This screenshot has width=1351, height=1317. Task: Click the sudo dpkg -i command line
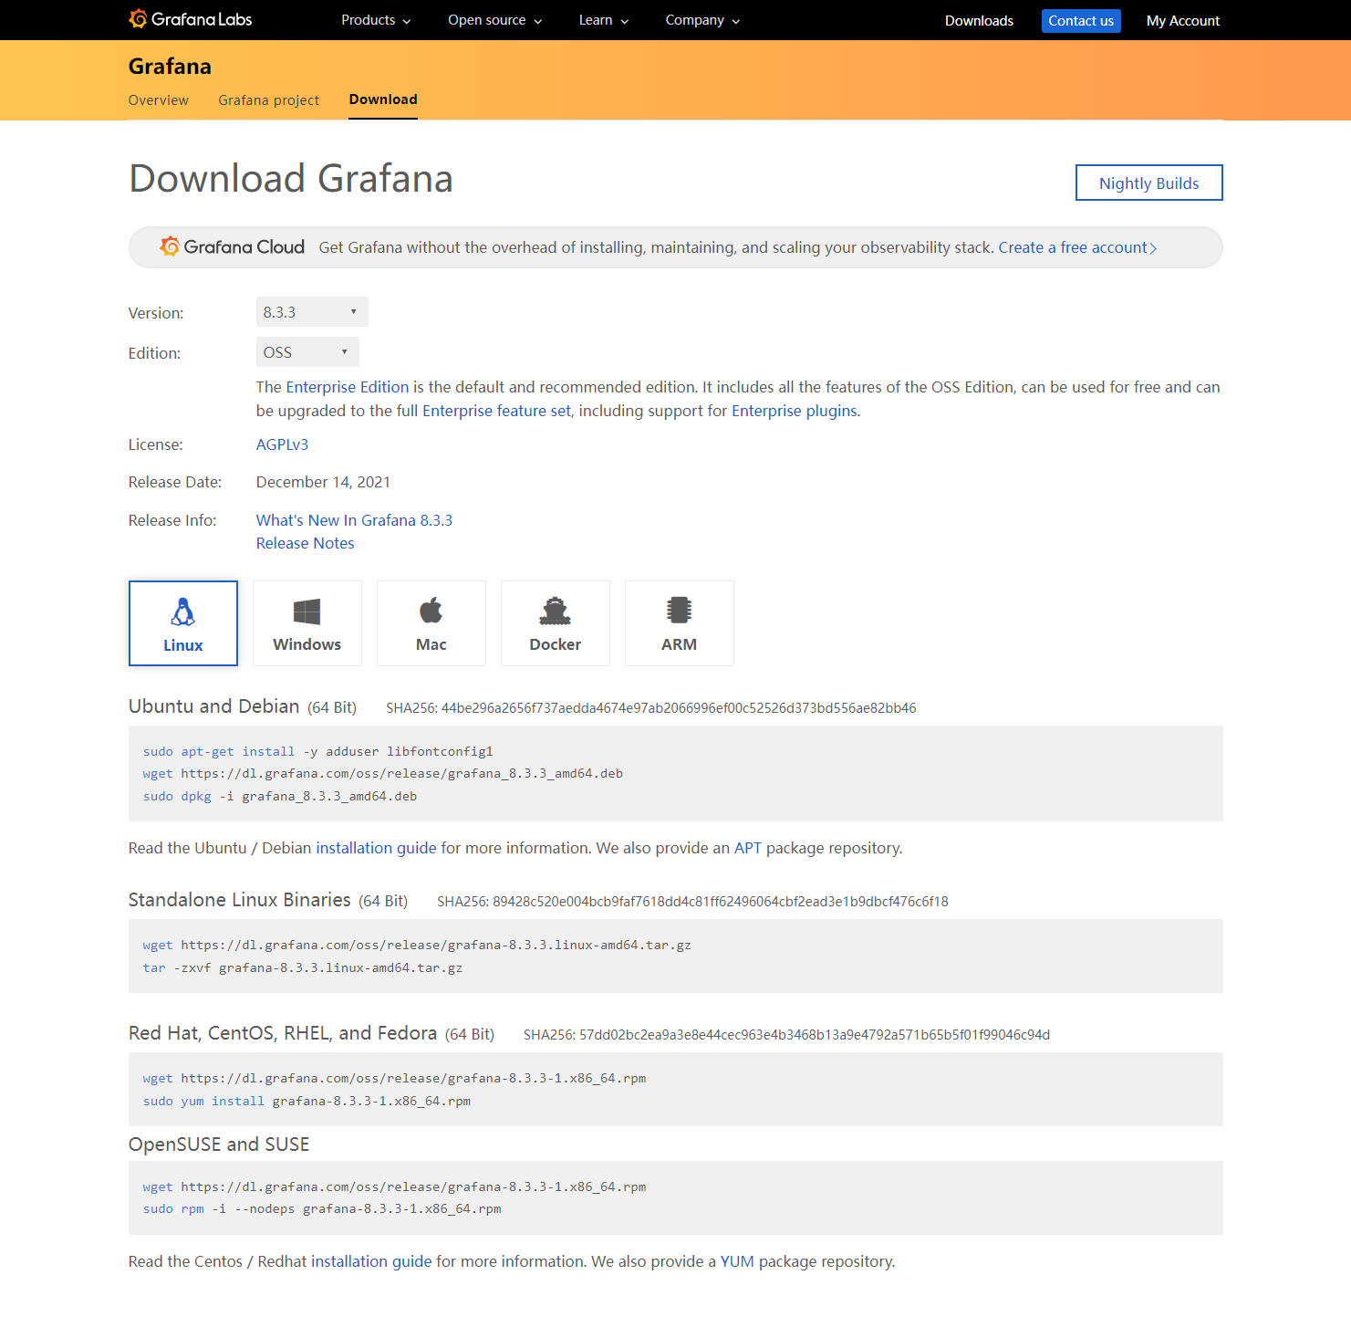(x=280, y=796)
